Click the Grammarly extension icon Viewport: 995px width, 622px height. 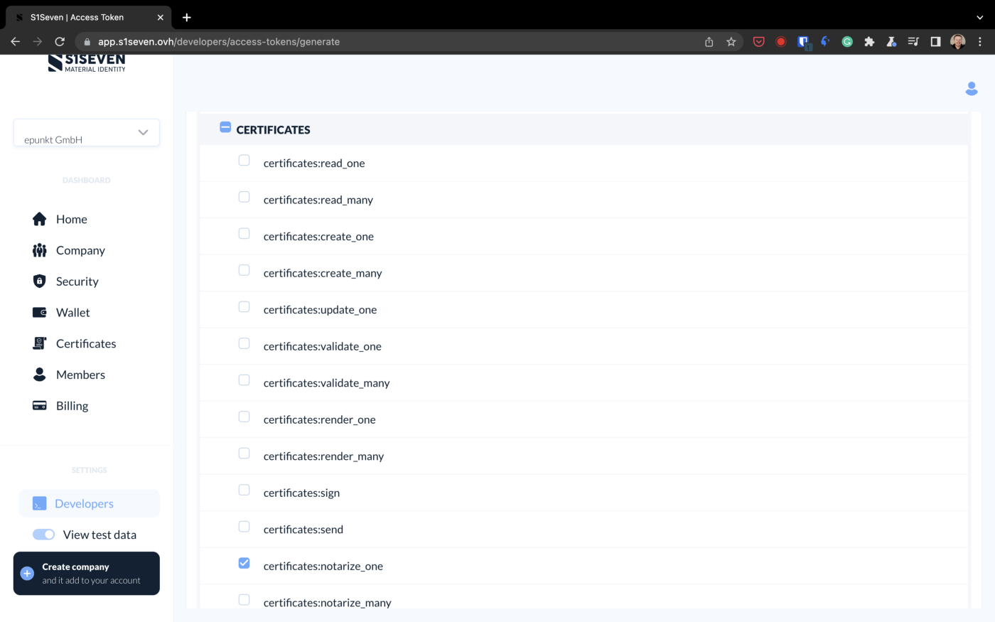pyautogui.click(x=847, y=42)
